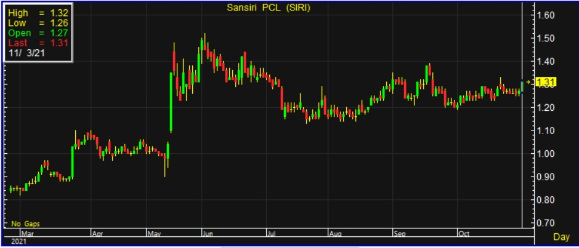Click the chart title Sansiri PCL (SIRI)

pyautogui.click(x=268, y=8)
